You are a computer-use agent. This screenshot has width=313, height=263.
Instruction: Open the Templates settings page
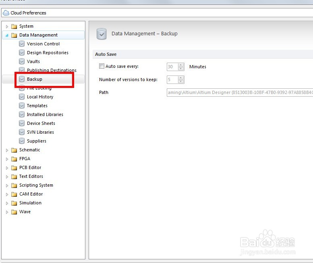[37, 106]
